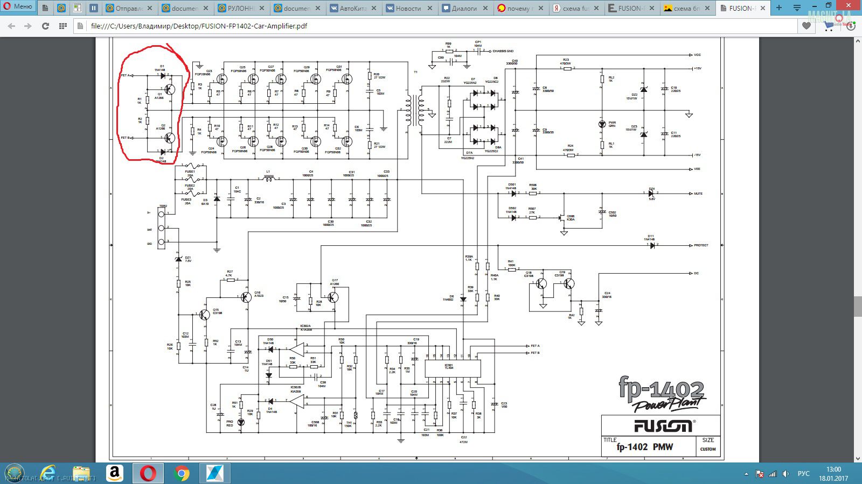Open a new tab with plus button

778,8
